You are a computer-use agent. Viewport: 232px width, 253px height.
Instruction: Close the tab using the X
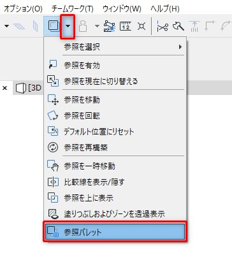click(5, 88)
